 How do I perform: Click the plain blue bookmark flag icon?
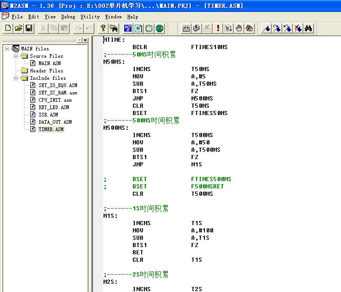[x=266, y=28]
